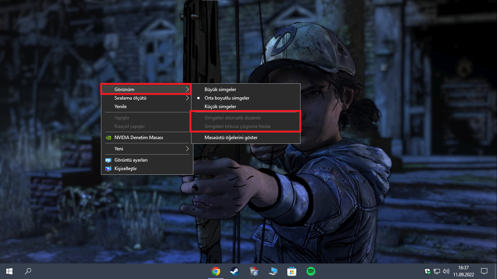Open Steam from the taskbar
The image size is (497, 279).
235,271
